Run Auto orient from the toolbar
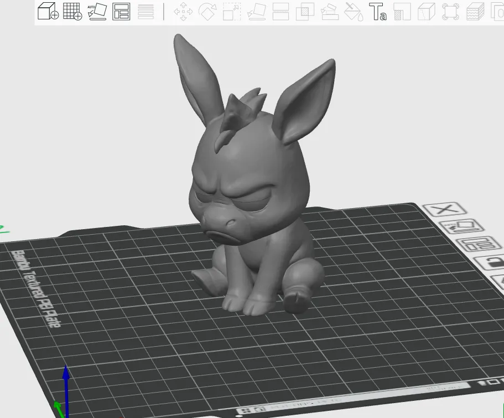 tap(97, 11)
